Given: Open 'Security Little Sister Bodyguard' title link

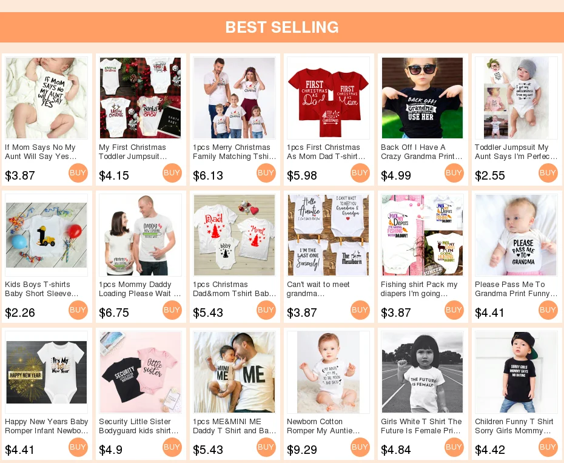Looking at the screenshot, I should pos(139,426).
